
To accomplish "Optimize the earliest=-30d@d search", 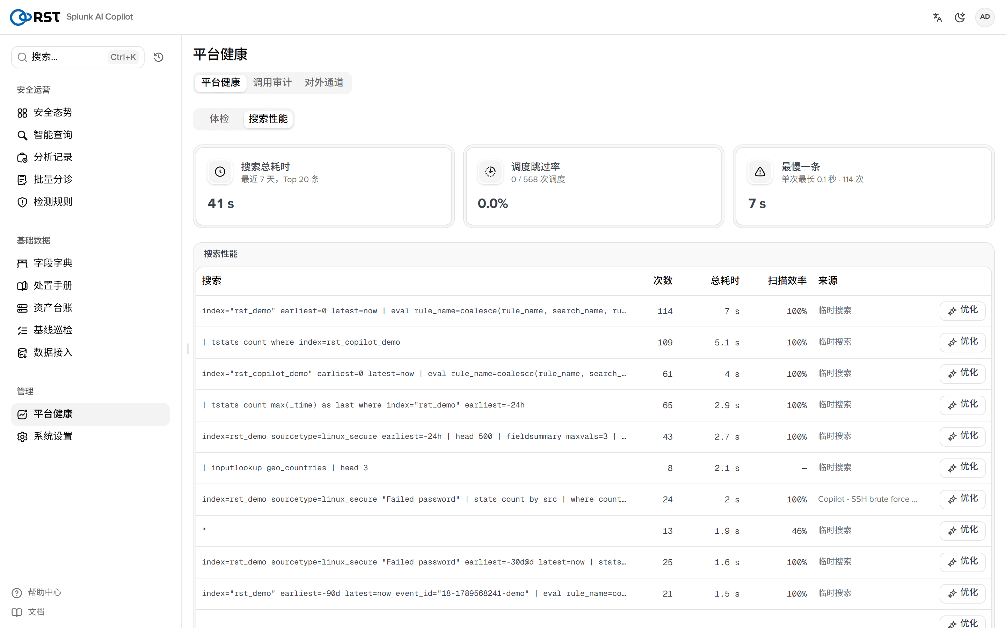I will (962, 562).
